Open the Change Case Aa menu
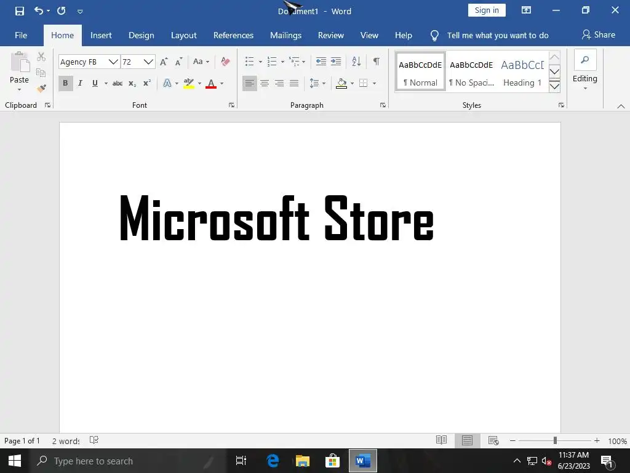The image size is (630, 473). coord(201,62)
